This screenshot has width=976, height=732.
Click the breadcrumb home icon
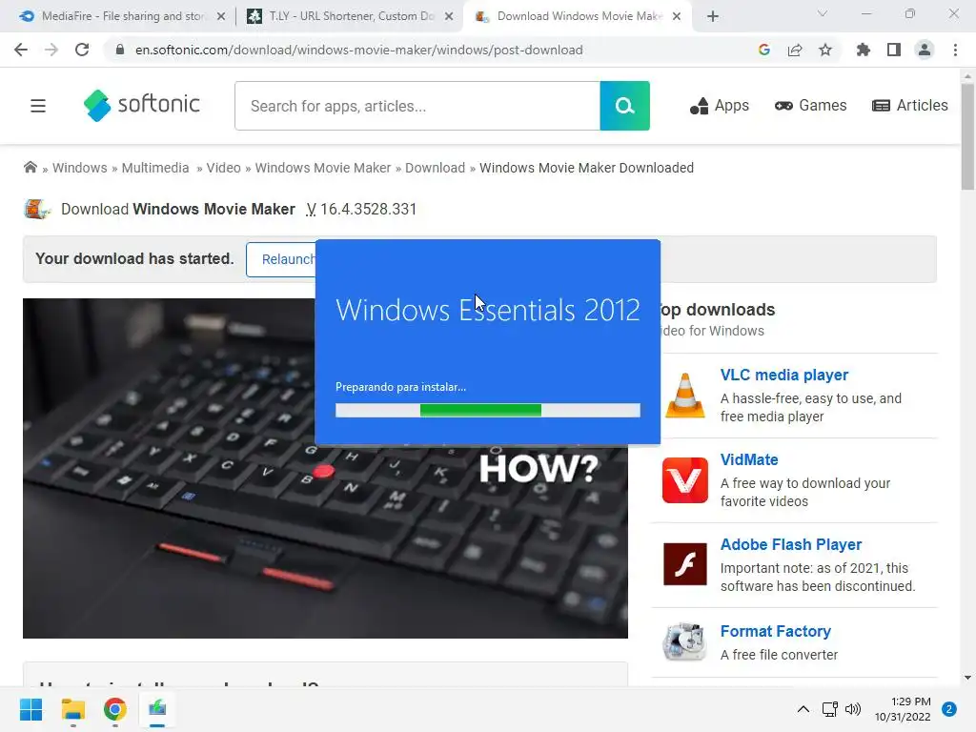(30, 168)
